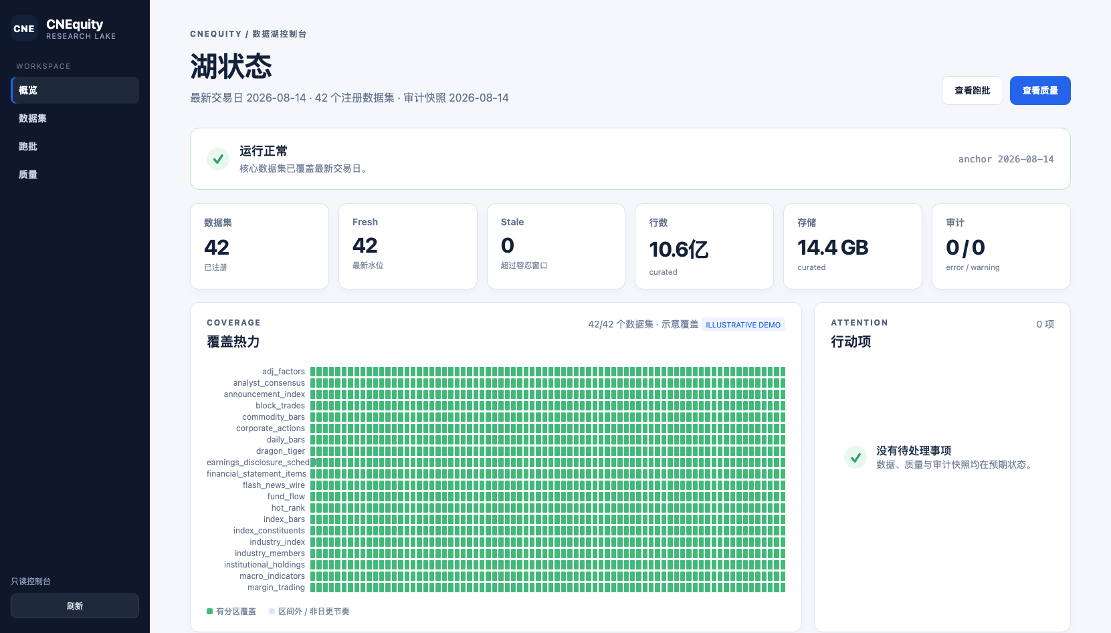1111x633 pixels.
Task: Click the index_constituents row label
Action: (x=269, y=531)
